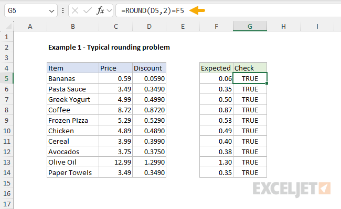Select row 17 header
Screen dimensions: 341x209
point(6,204)
